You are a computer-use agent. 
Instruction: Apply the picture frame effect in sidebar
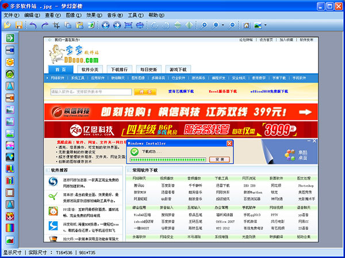tap(10, 193)
